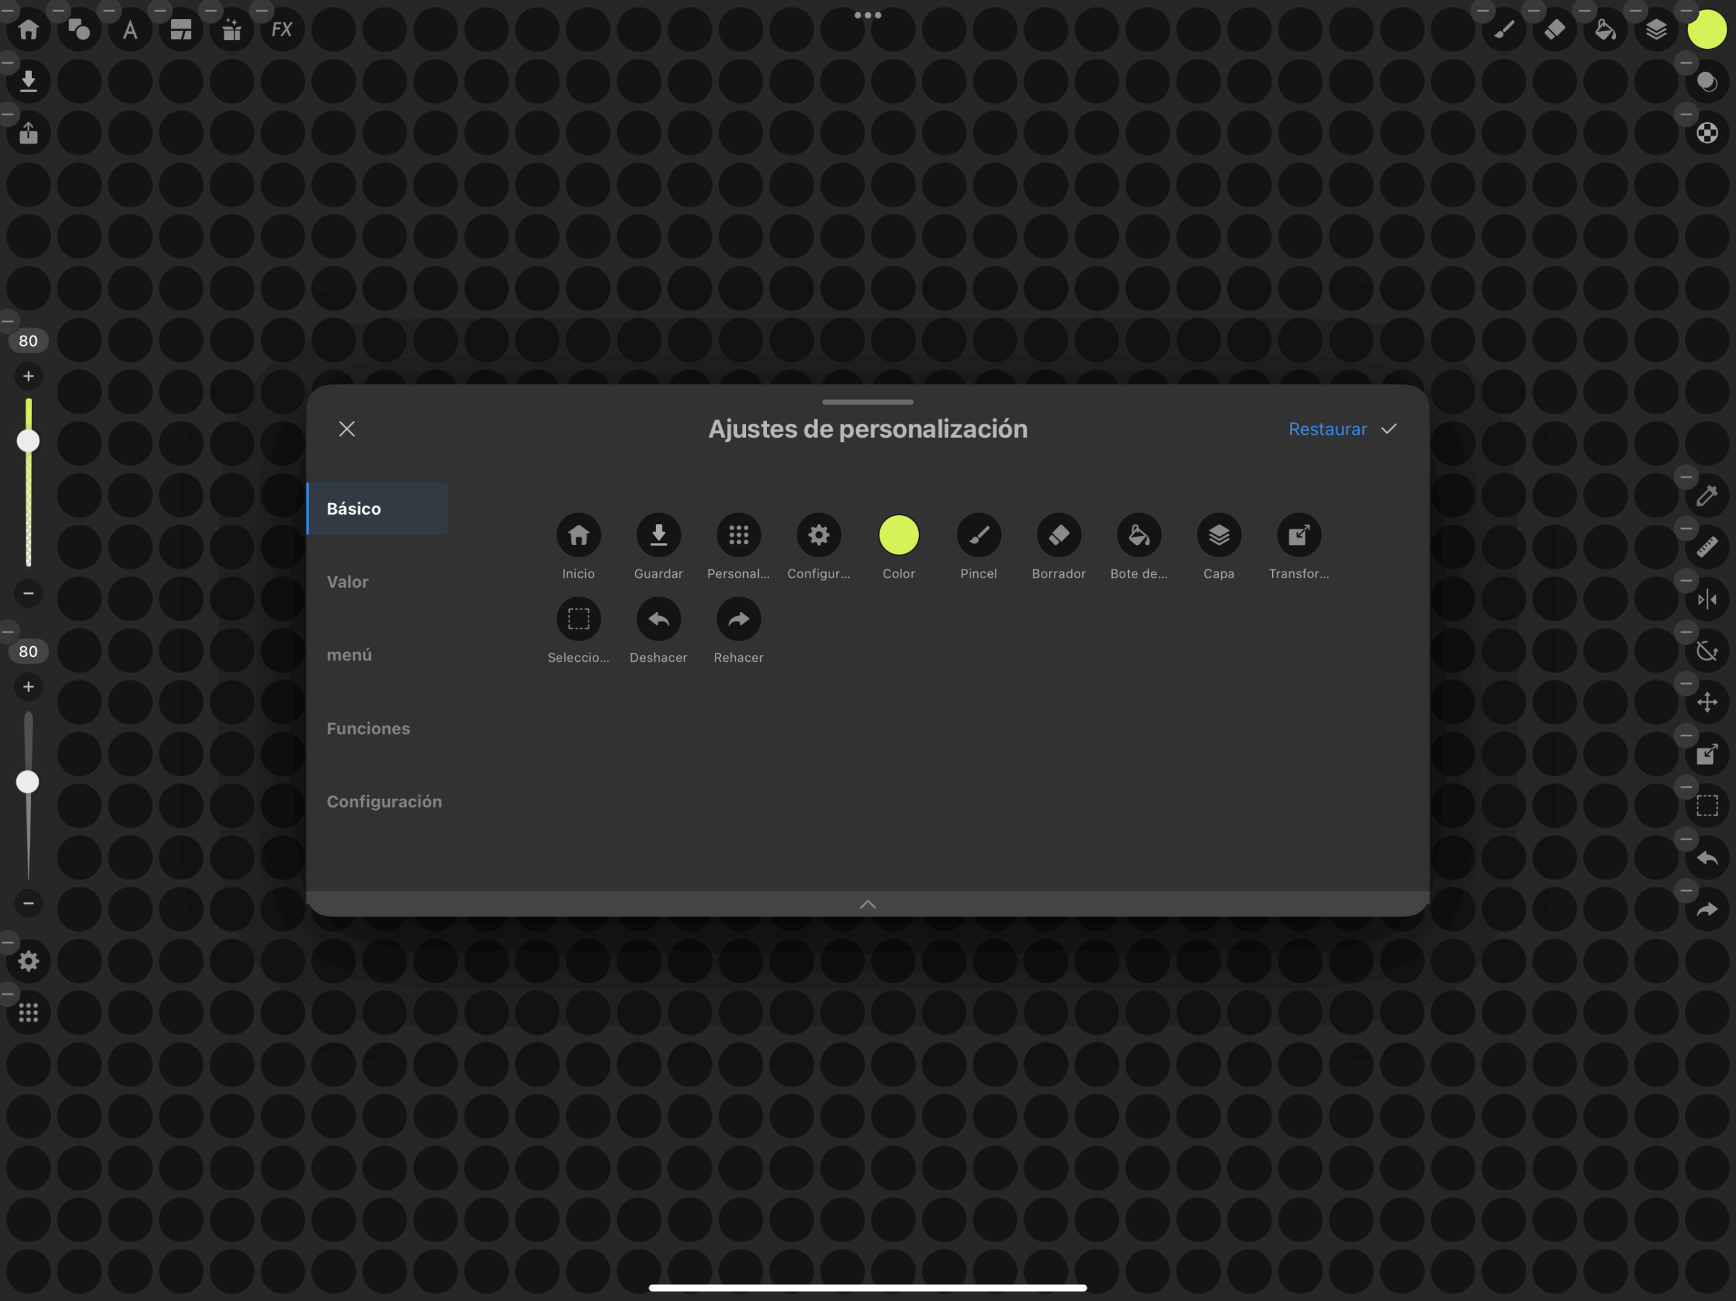Image resolution: width=1736 pixels, height=1301 pixels.
Task: Select the eraser tool in top-right toolbar
Action: 1555,30
